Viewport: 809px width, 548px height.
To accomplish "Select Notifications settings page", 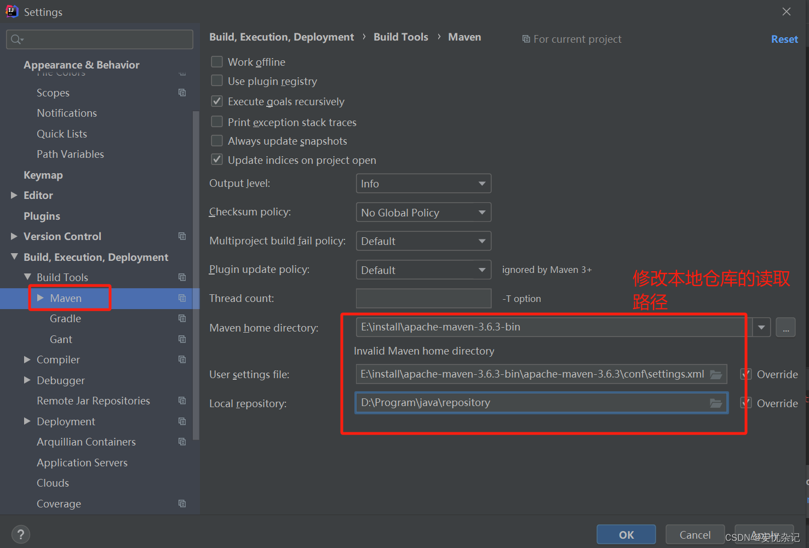I will [67, 113].
